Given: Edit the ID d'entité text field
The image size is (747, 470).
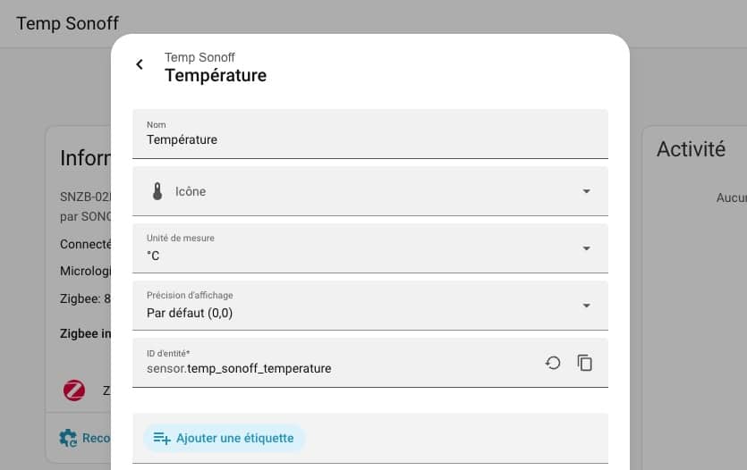Looking at the screenshot, I should [x=340, y=368].
